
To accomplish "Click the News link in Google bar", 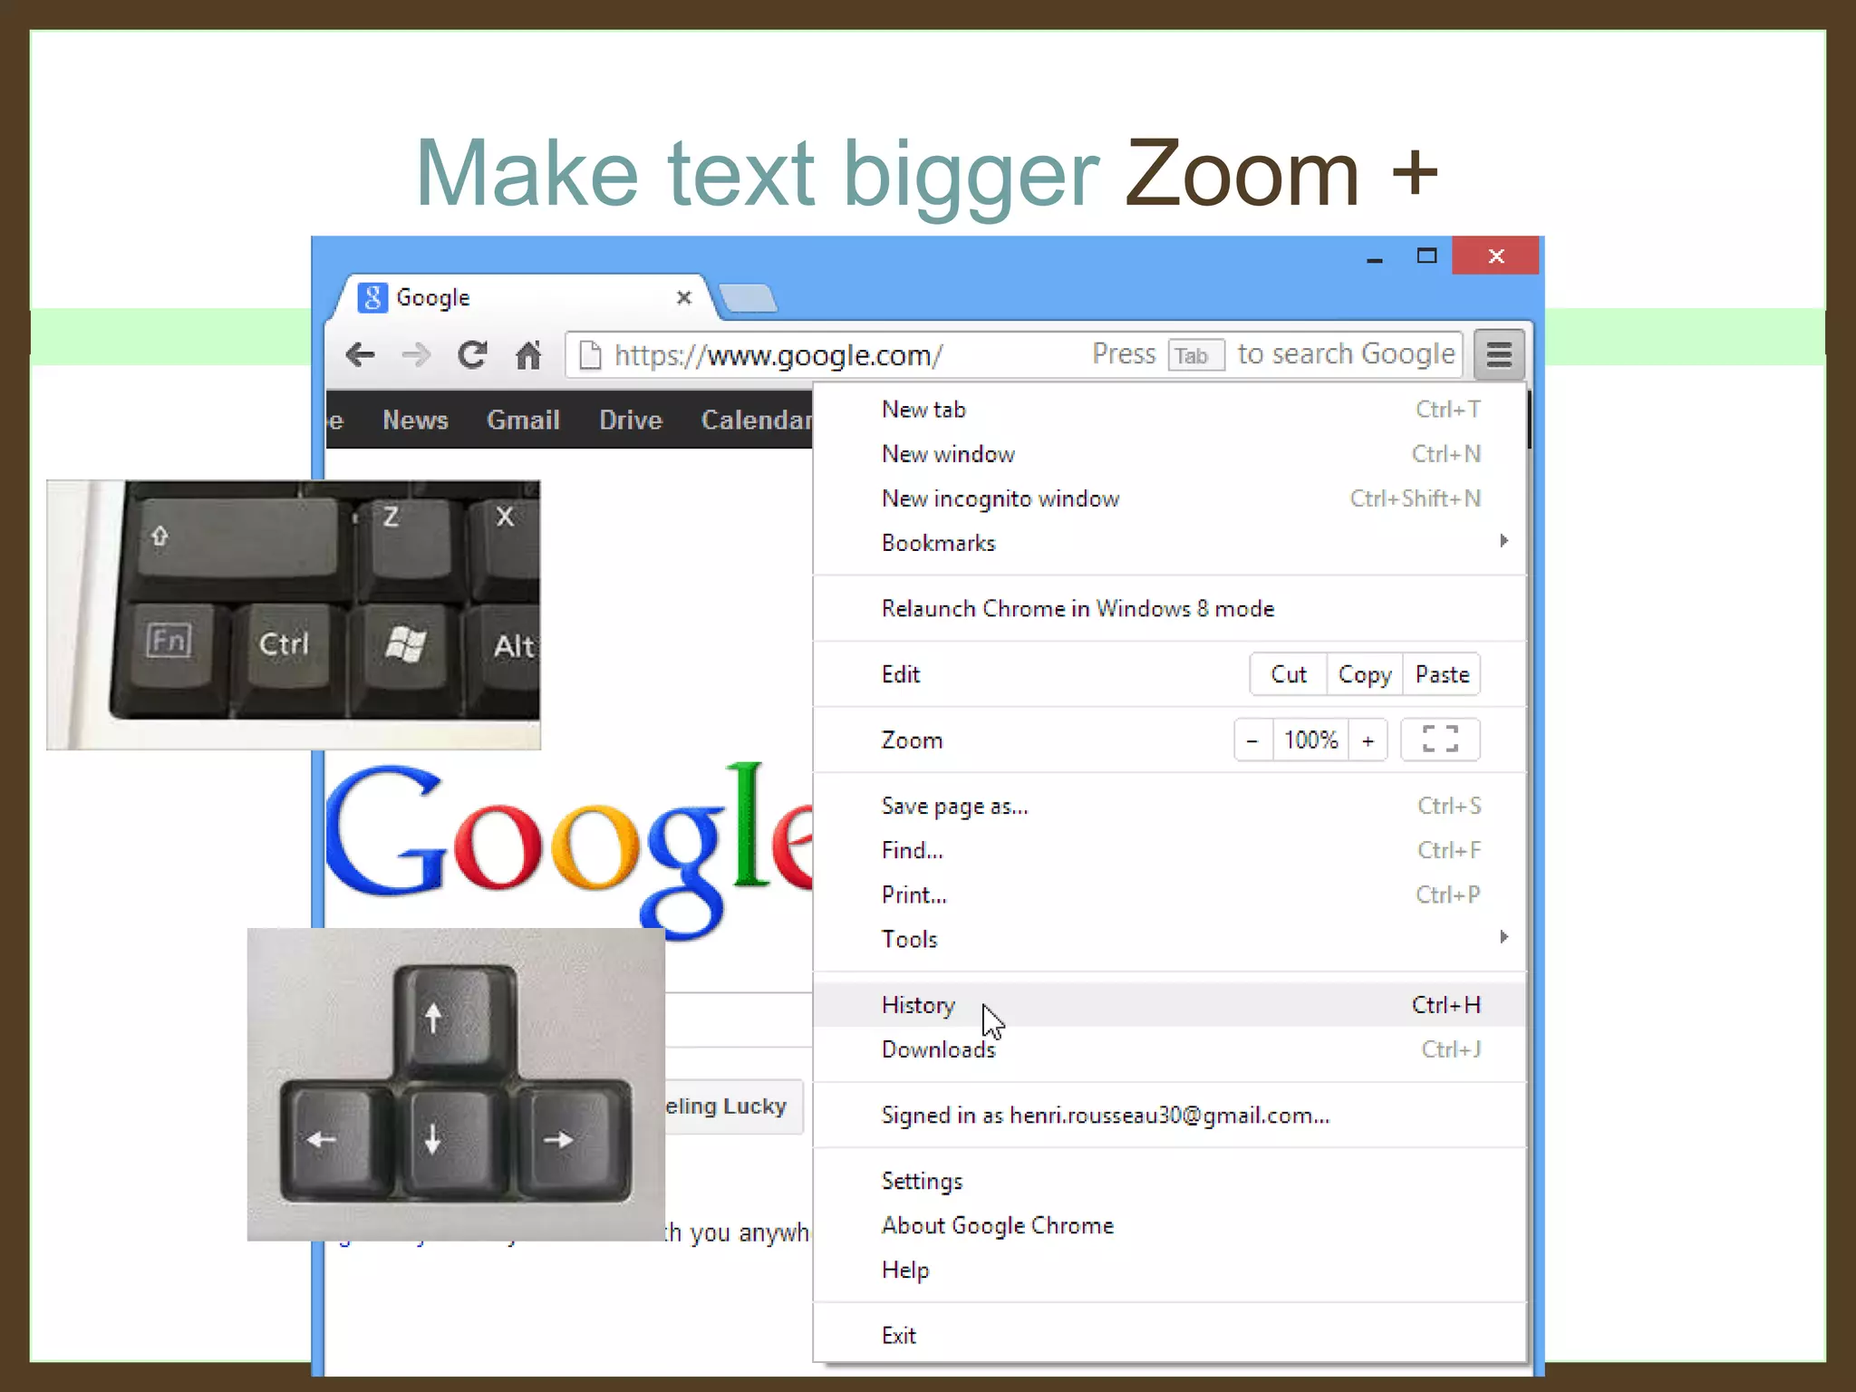I will (x=415, y=420).
